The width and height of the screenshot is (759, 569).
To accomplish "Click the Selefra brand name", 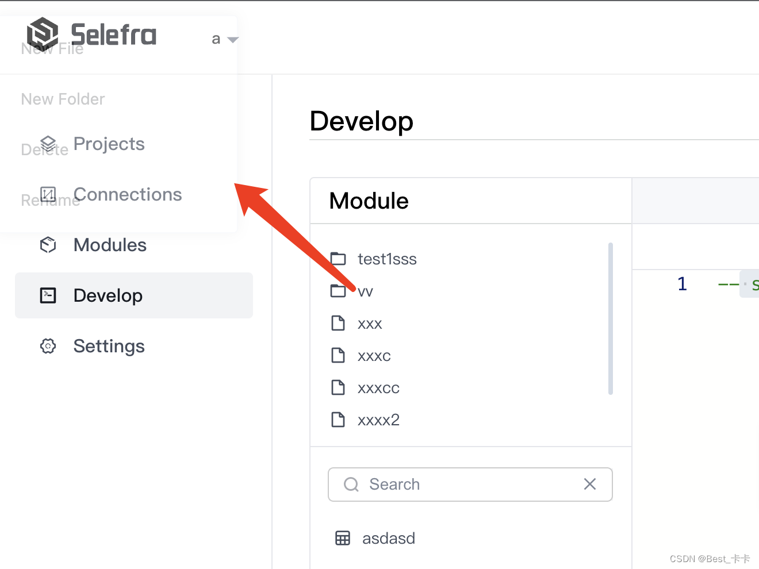I will 114,34.
